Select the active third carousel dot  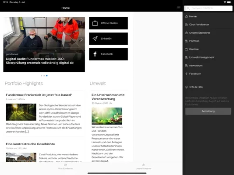47,76
